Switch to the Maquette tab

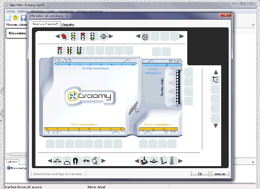67,24
